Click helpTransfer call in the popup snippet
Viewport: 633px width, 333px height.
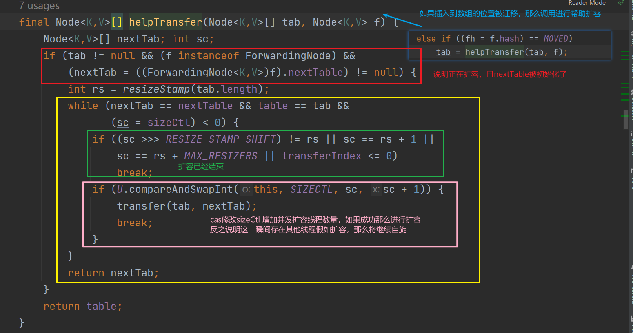(495, 52)
